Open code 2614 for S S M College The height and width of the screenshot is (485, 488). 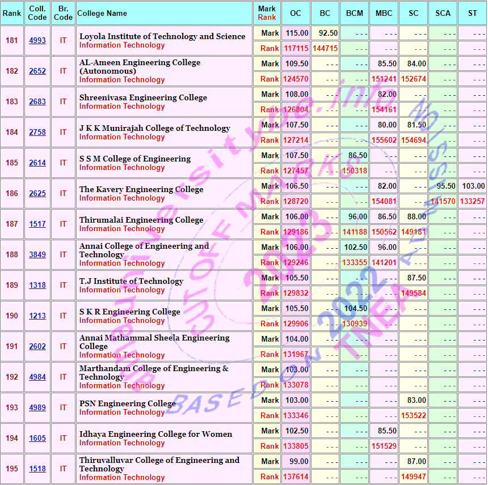(x=37, y=163)
